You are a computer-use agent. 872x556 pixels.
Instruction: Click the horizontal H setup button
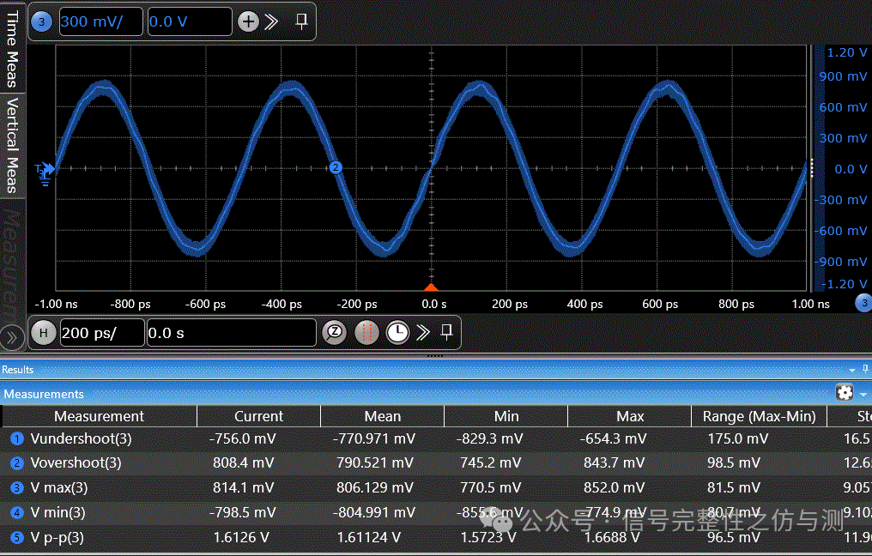44,333
